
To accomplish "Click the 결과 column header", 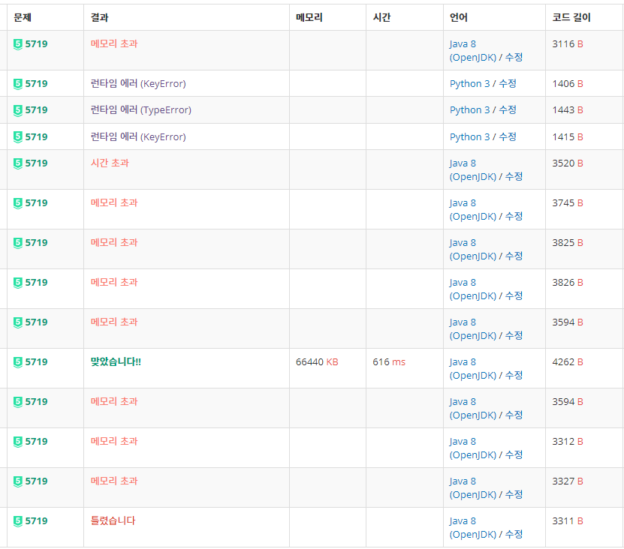I will point(98,16).
